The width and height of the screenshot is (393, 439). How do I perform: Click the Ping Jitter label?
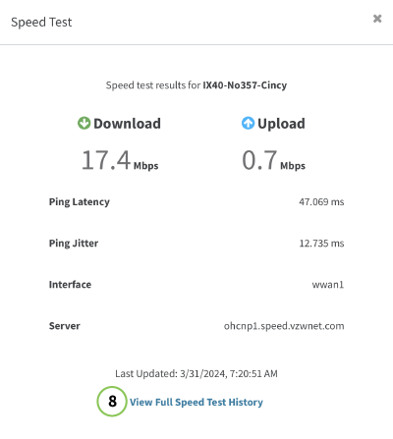pyautogui.click(x=74, y=244)
